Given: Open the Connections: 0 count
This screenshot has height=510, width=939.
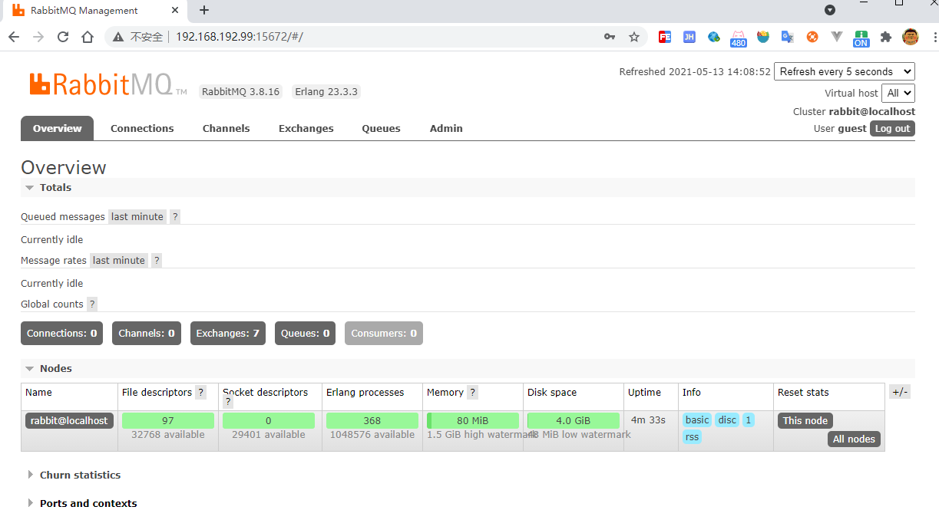Looking at the screenshot, I should [x=62, y=334].
